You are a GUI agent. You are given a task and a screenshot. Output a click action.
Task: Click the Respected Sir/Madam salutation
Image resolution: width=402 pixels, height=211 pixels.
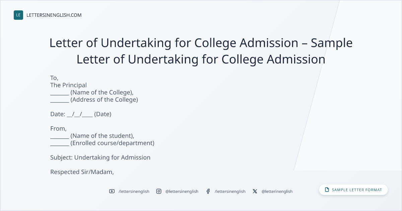click(82, 172)
